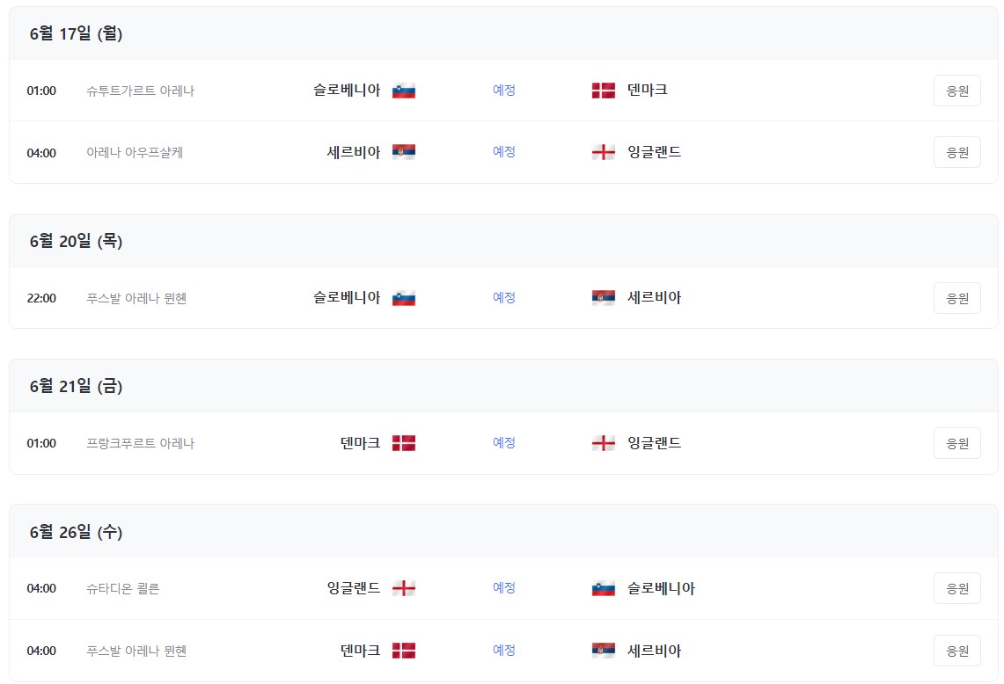Collapse the 6월 17일 (월) date section header
The height and width of the screenshot is (684, 1004).
click(77, 33)
